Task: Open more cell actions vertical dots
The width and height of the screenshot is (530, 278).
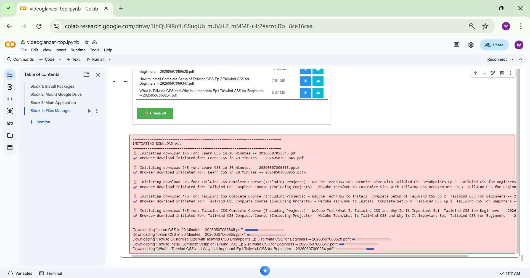Action: (x=511, y=73)
